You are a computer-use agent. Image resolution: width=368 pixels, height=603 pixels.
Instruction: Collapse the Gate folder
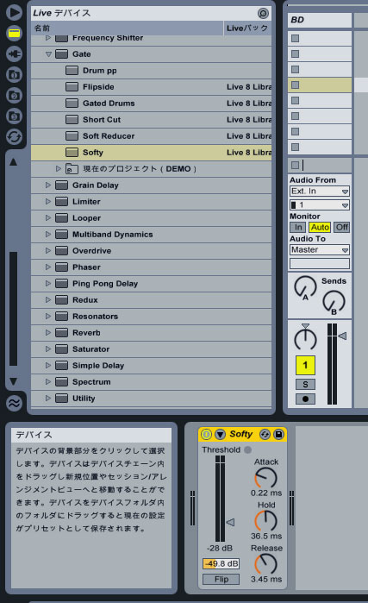tap(48, 54)
